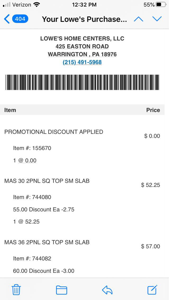Tap the Item column header
The width and height of the screenshot is (169, 300).
10,110
